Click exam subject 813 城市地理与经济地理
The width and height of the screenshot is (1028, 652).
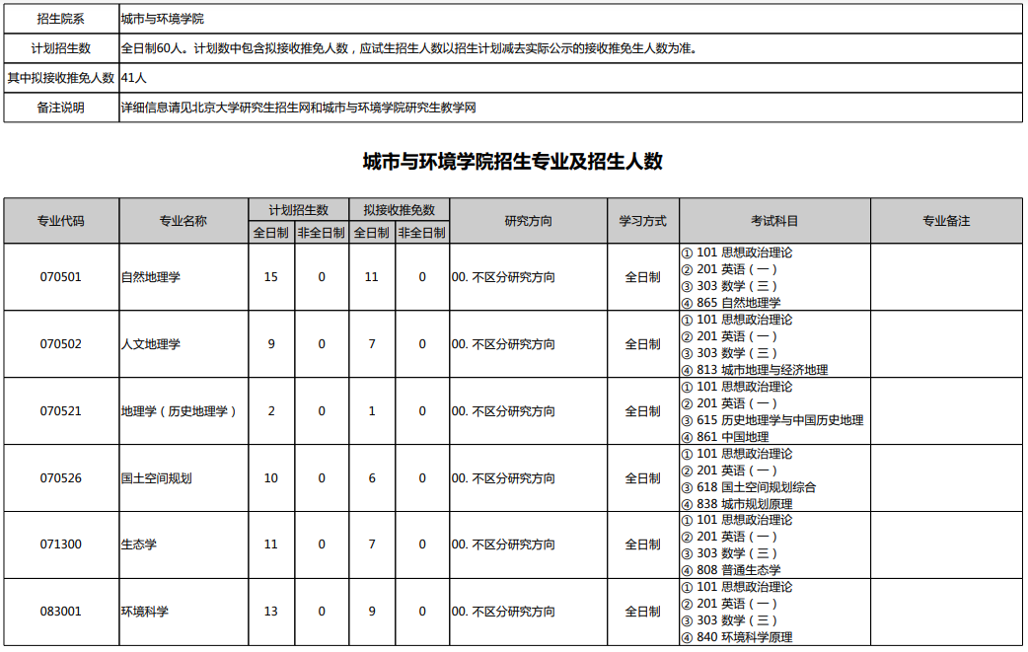coord(755,370)
